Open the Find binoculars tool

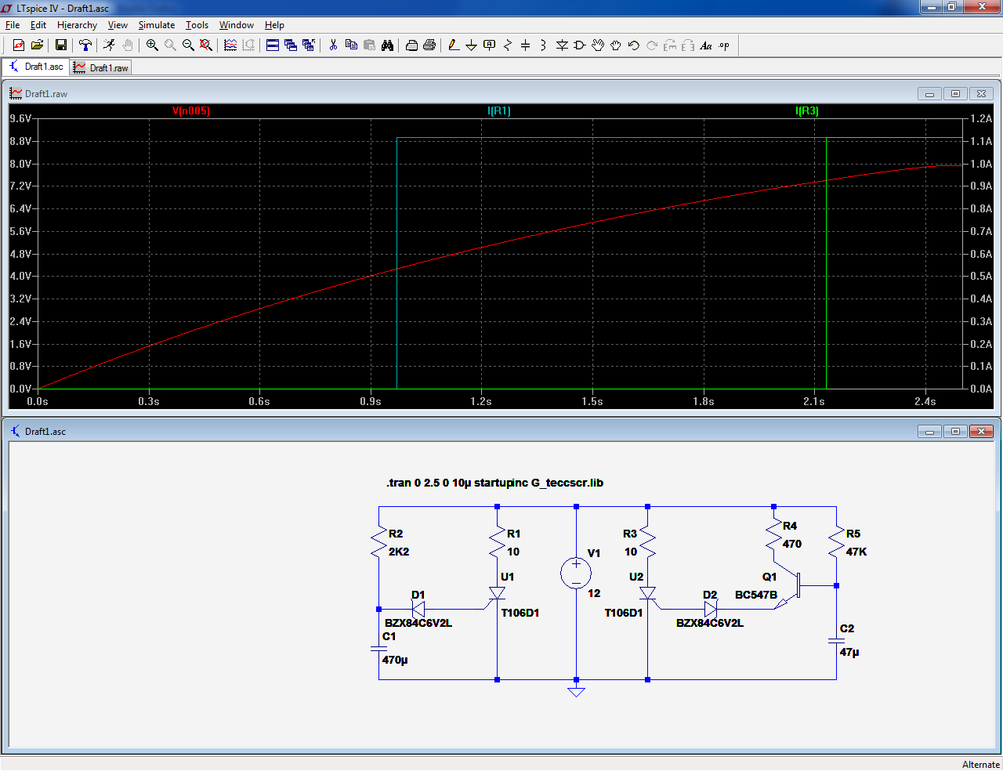tap(387, 45)
